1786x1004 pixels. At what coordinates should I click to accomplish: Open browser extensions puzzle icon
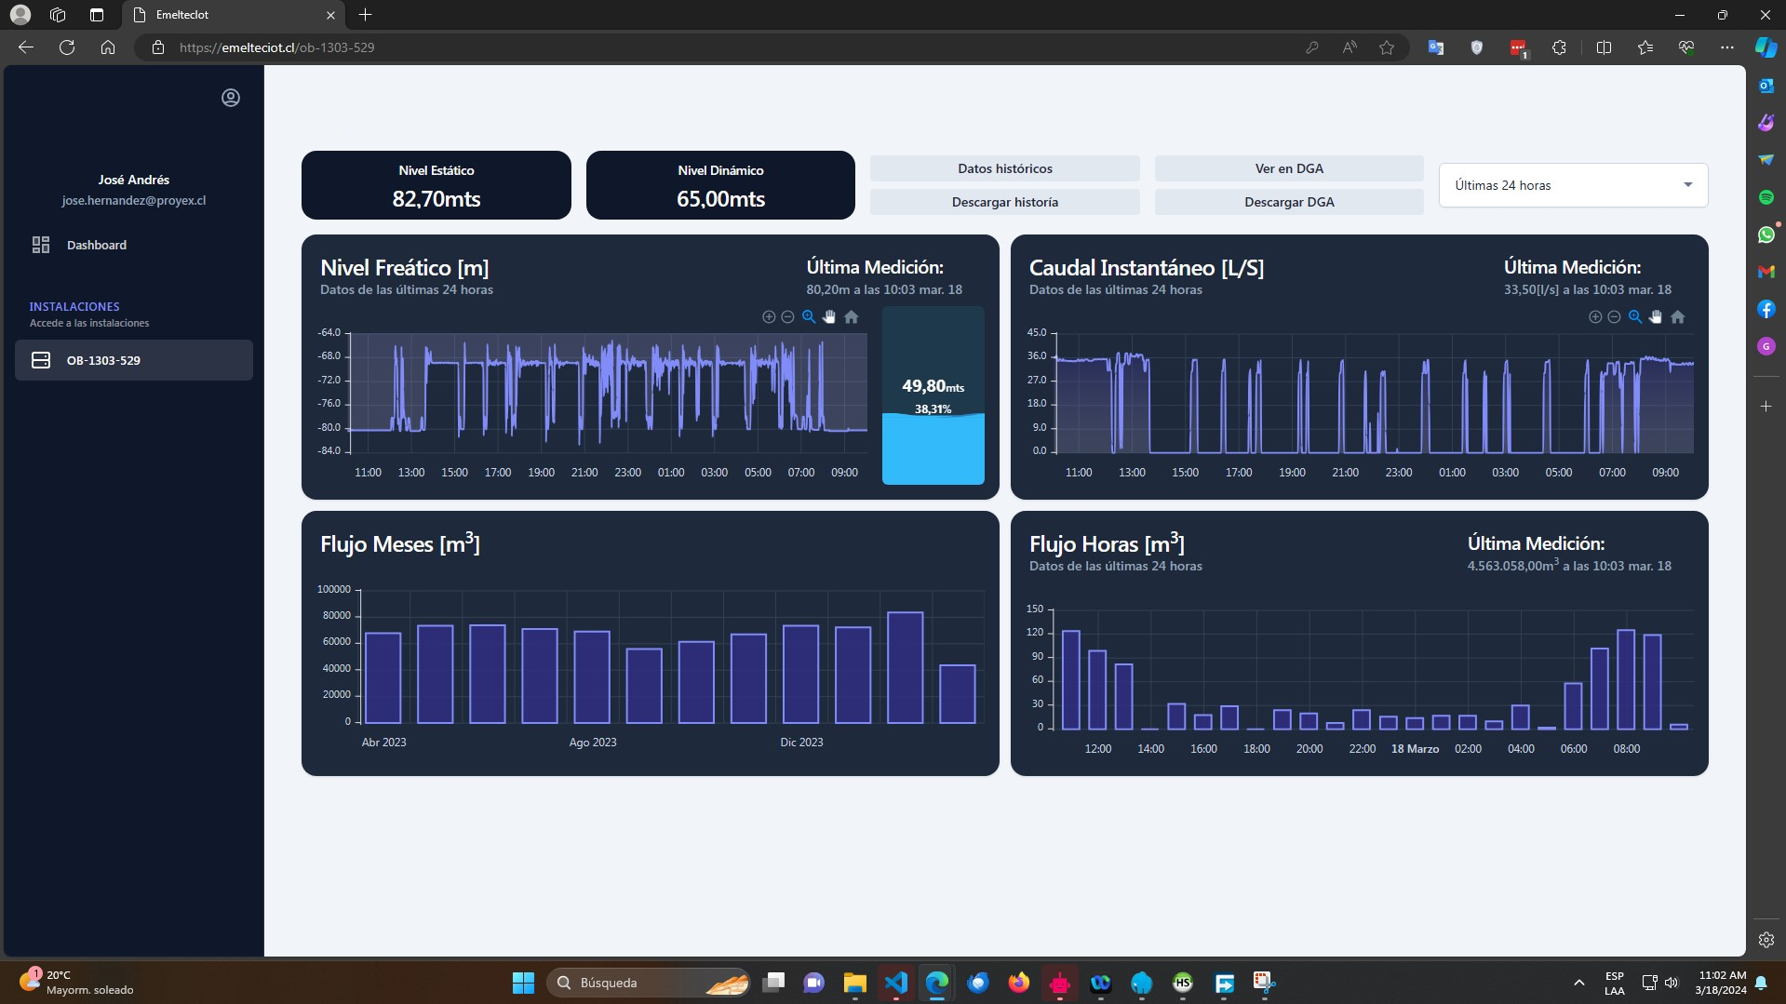point(1560,47)
